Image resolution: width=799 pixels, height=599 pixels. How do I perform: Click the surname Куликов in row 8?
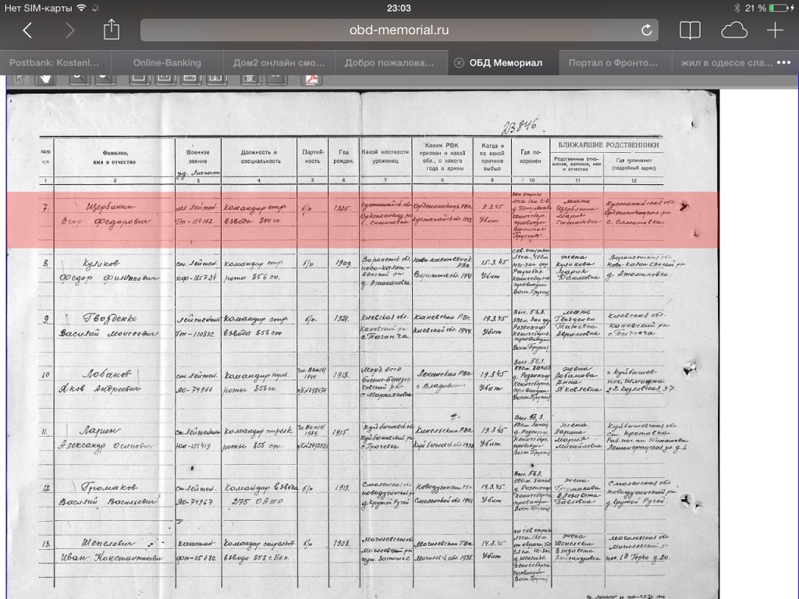(101, 264)
